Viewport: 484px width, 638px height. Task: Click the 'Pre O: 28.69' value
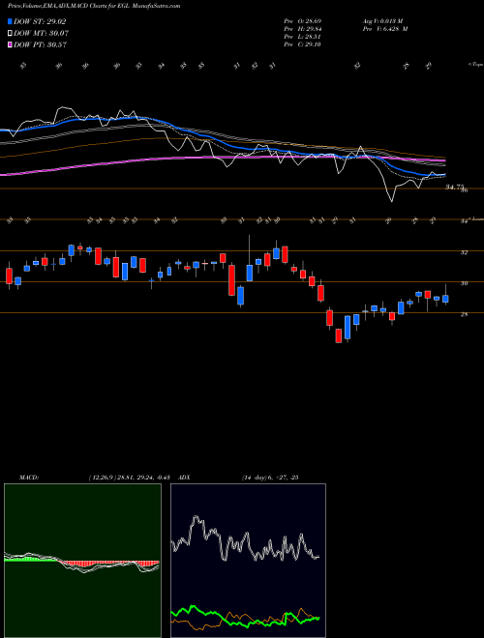(303, 20)
